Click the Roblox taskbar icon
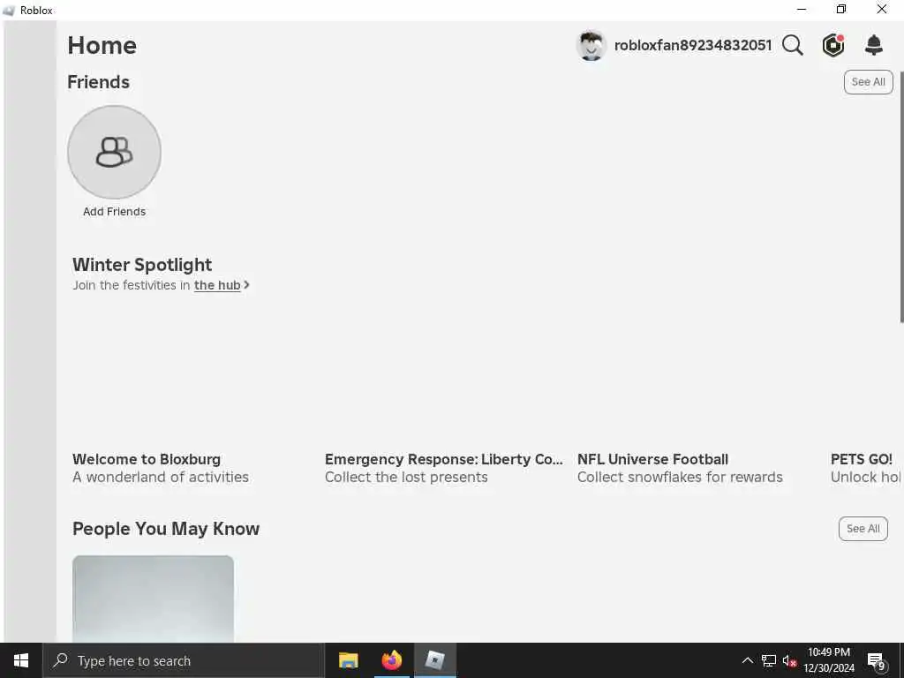Screen dimensions: 904x678 [434, 660]
